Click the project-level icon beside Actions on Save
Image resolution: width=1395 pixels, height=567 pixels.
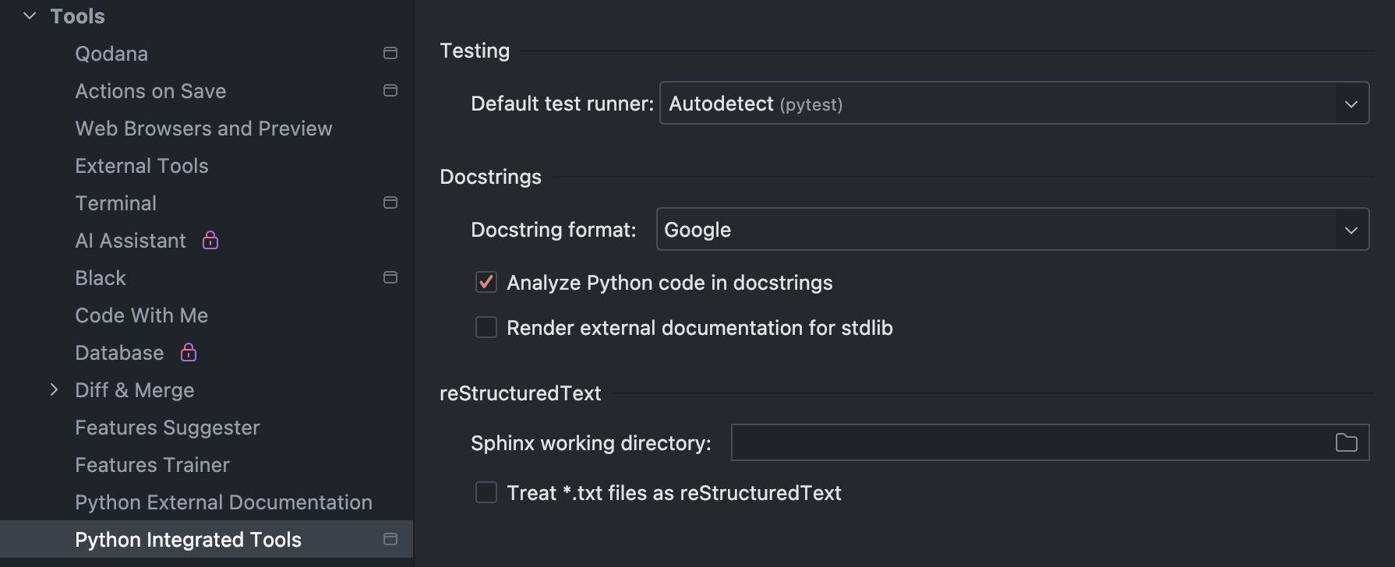pos(390,90)
